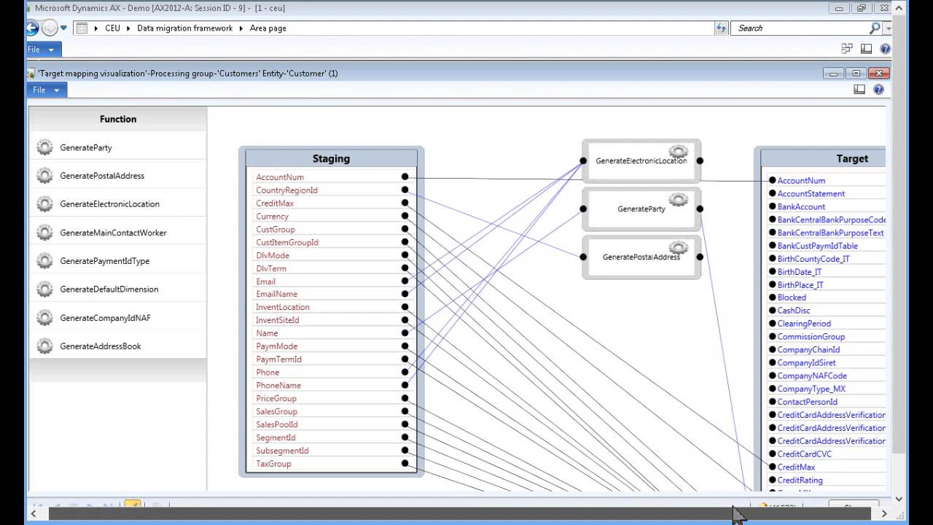Click the refresh icon beside the address bar
Screen dimensions: 933x525
click(x=722, y=28)
